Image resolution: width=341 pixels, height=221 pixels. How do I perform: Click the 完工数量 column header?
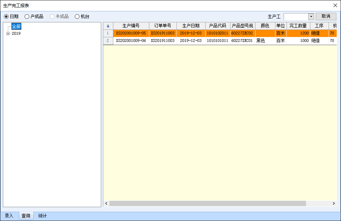tap(298, 25)
